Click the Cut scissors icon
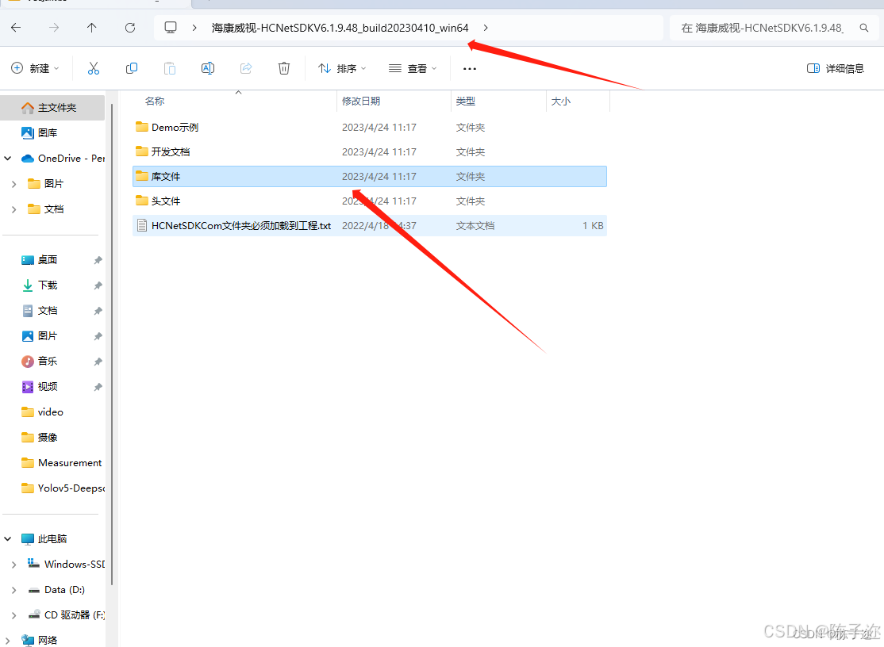The height and width of the screenshot is (647, 884). click(x=94, y=68)
